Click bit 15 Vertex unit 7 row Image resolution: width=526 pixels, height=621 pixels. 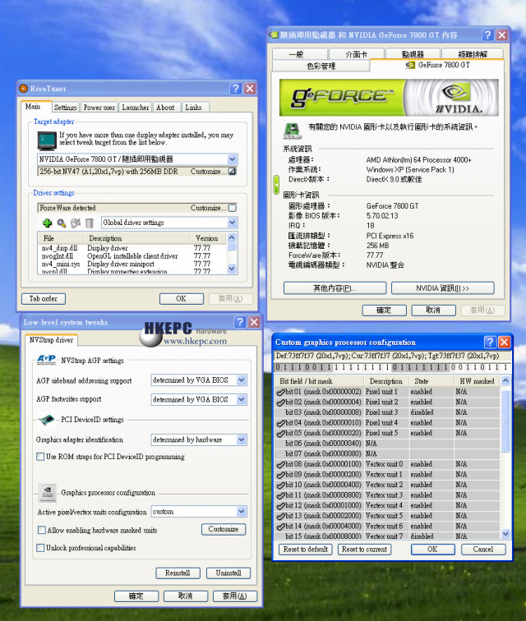pyautogui.click(x=387, y=536)
